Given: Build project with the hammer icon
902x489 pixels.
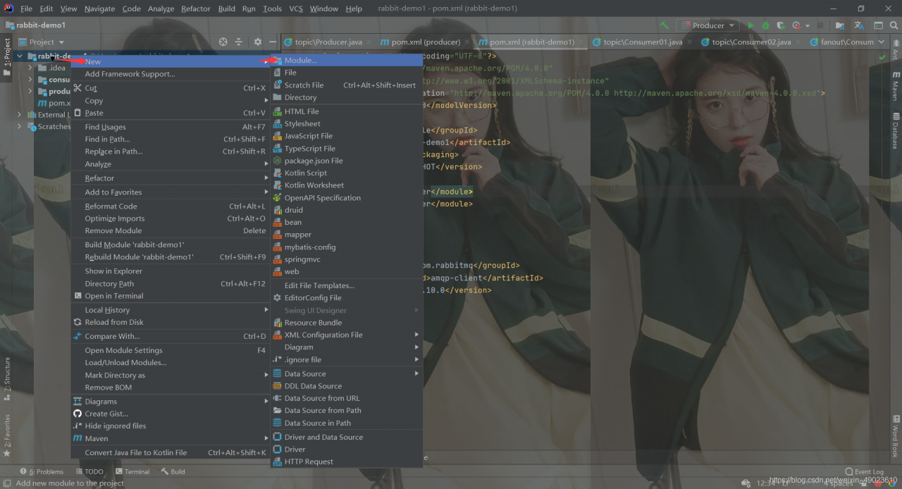Looking at the screenshot, I should [x=664, y=25].
